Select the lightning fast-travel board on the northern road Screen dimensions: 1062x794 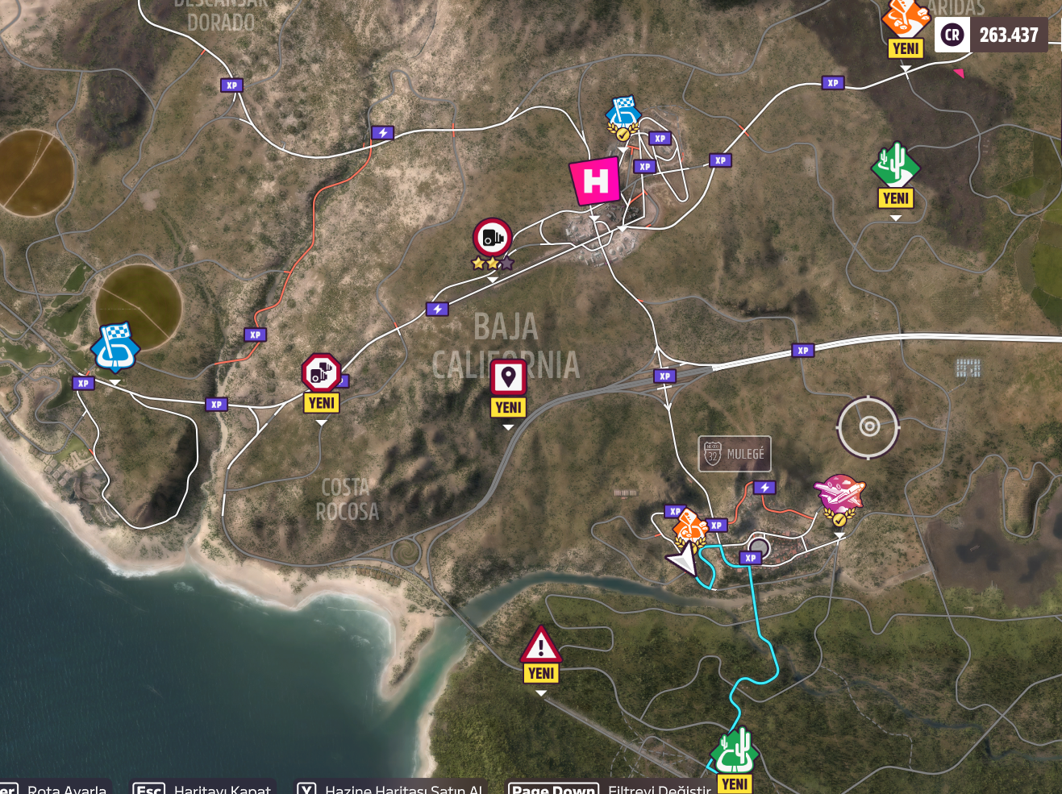(x=383, y=132)
